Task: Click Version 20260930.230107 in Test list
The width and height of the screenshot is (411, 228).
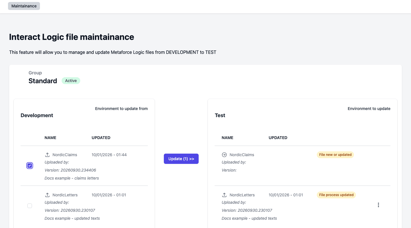Action: [x=247, y=210]
